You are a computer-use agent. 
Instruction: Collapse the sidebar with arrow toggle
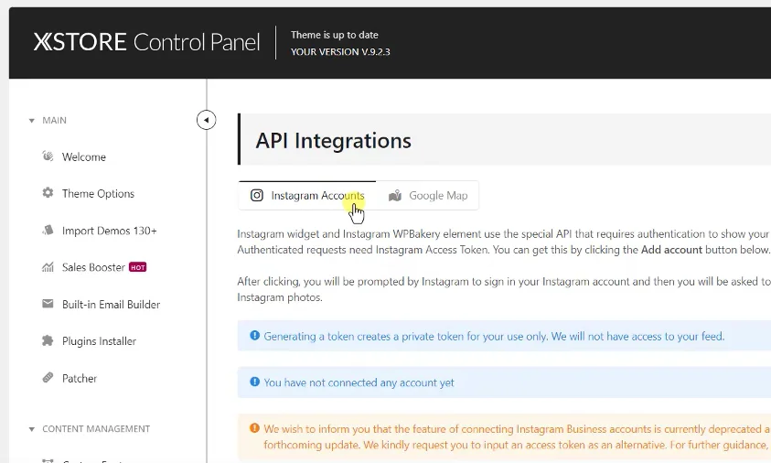click(x=206, y=120)
